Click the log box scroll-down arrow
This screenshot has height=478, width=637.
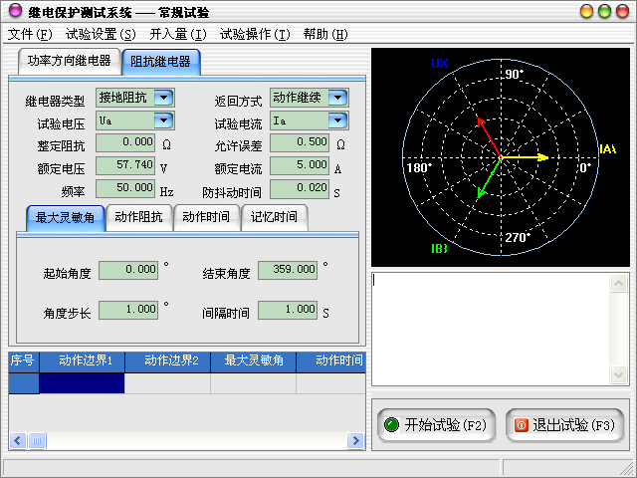coord(619,374)
